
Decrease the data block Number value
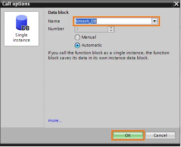[111, 31]
